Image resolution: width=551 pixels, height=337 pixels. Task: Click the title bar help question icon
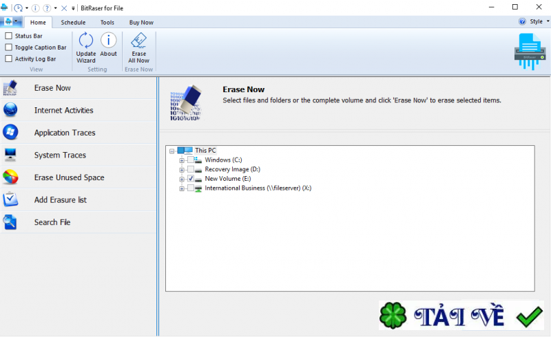47,8
